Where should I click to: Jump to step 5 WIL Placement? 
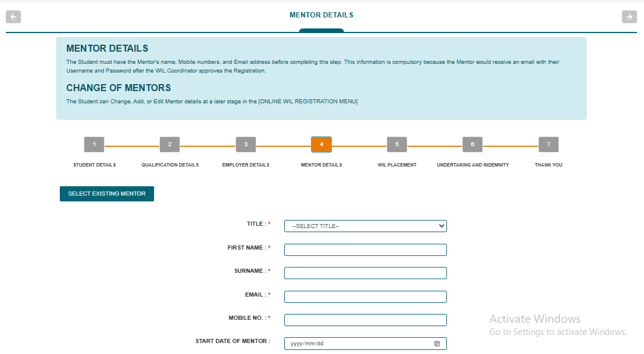click(397, 145)
